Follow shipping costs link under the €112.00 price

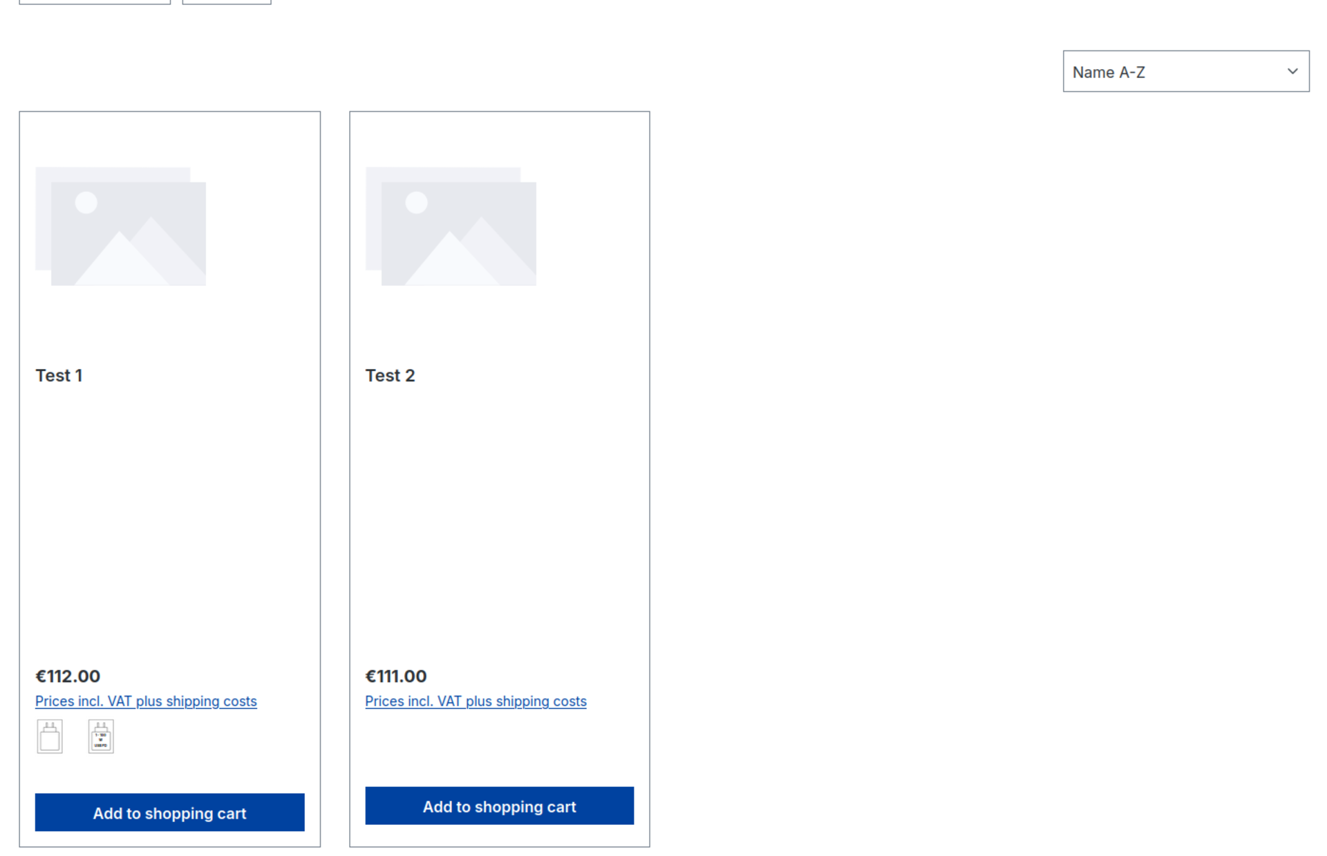[146, 701]
